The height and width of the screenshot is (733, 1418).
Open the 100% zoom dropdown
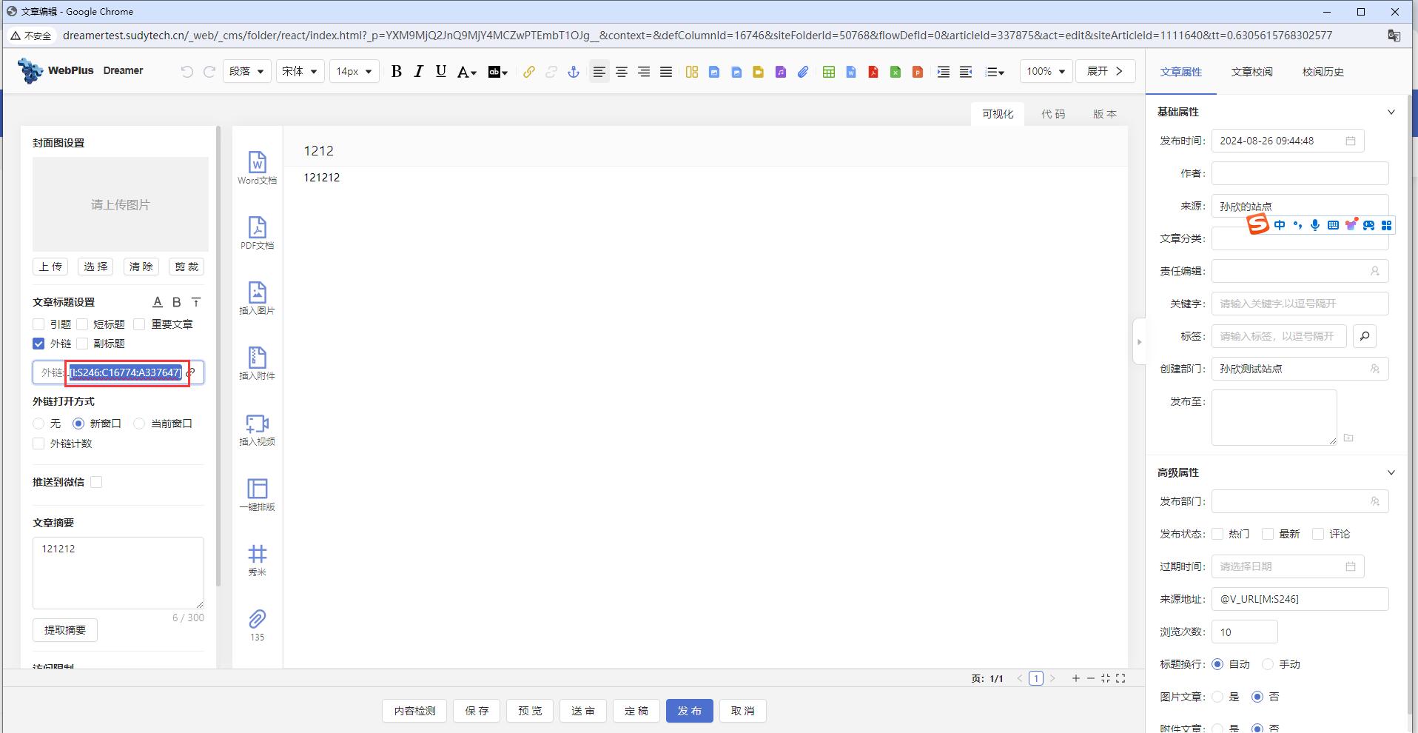(x=1046, y=71)
